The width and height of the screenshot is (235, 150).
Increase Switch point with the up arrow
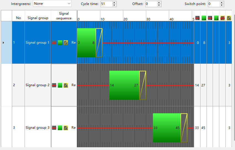[222, 2]
